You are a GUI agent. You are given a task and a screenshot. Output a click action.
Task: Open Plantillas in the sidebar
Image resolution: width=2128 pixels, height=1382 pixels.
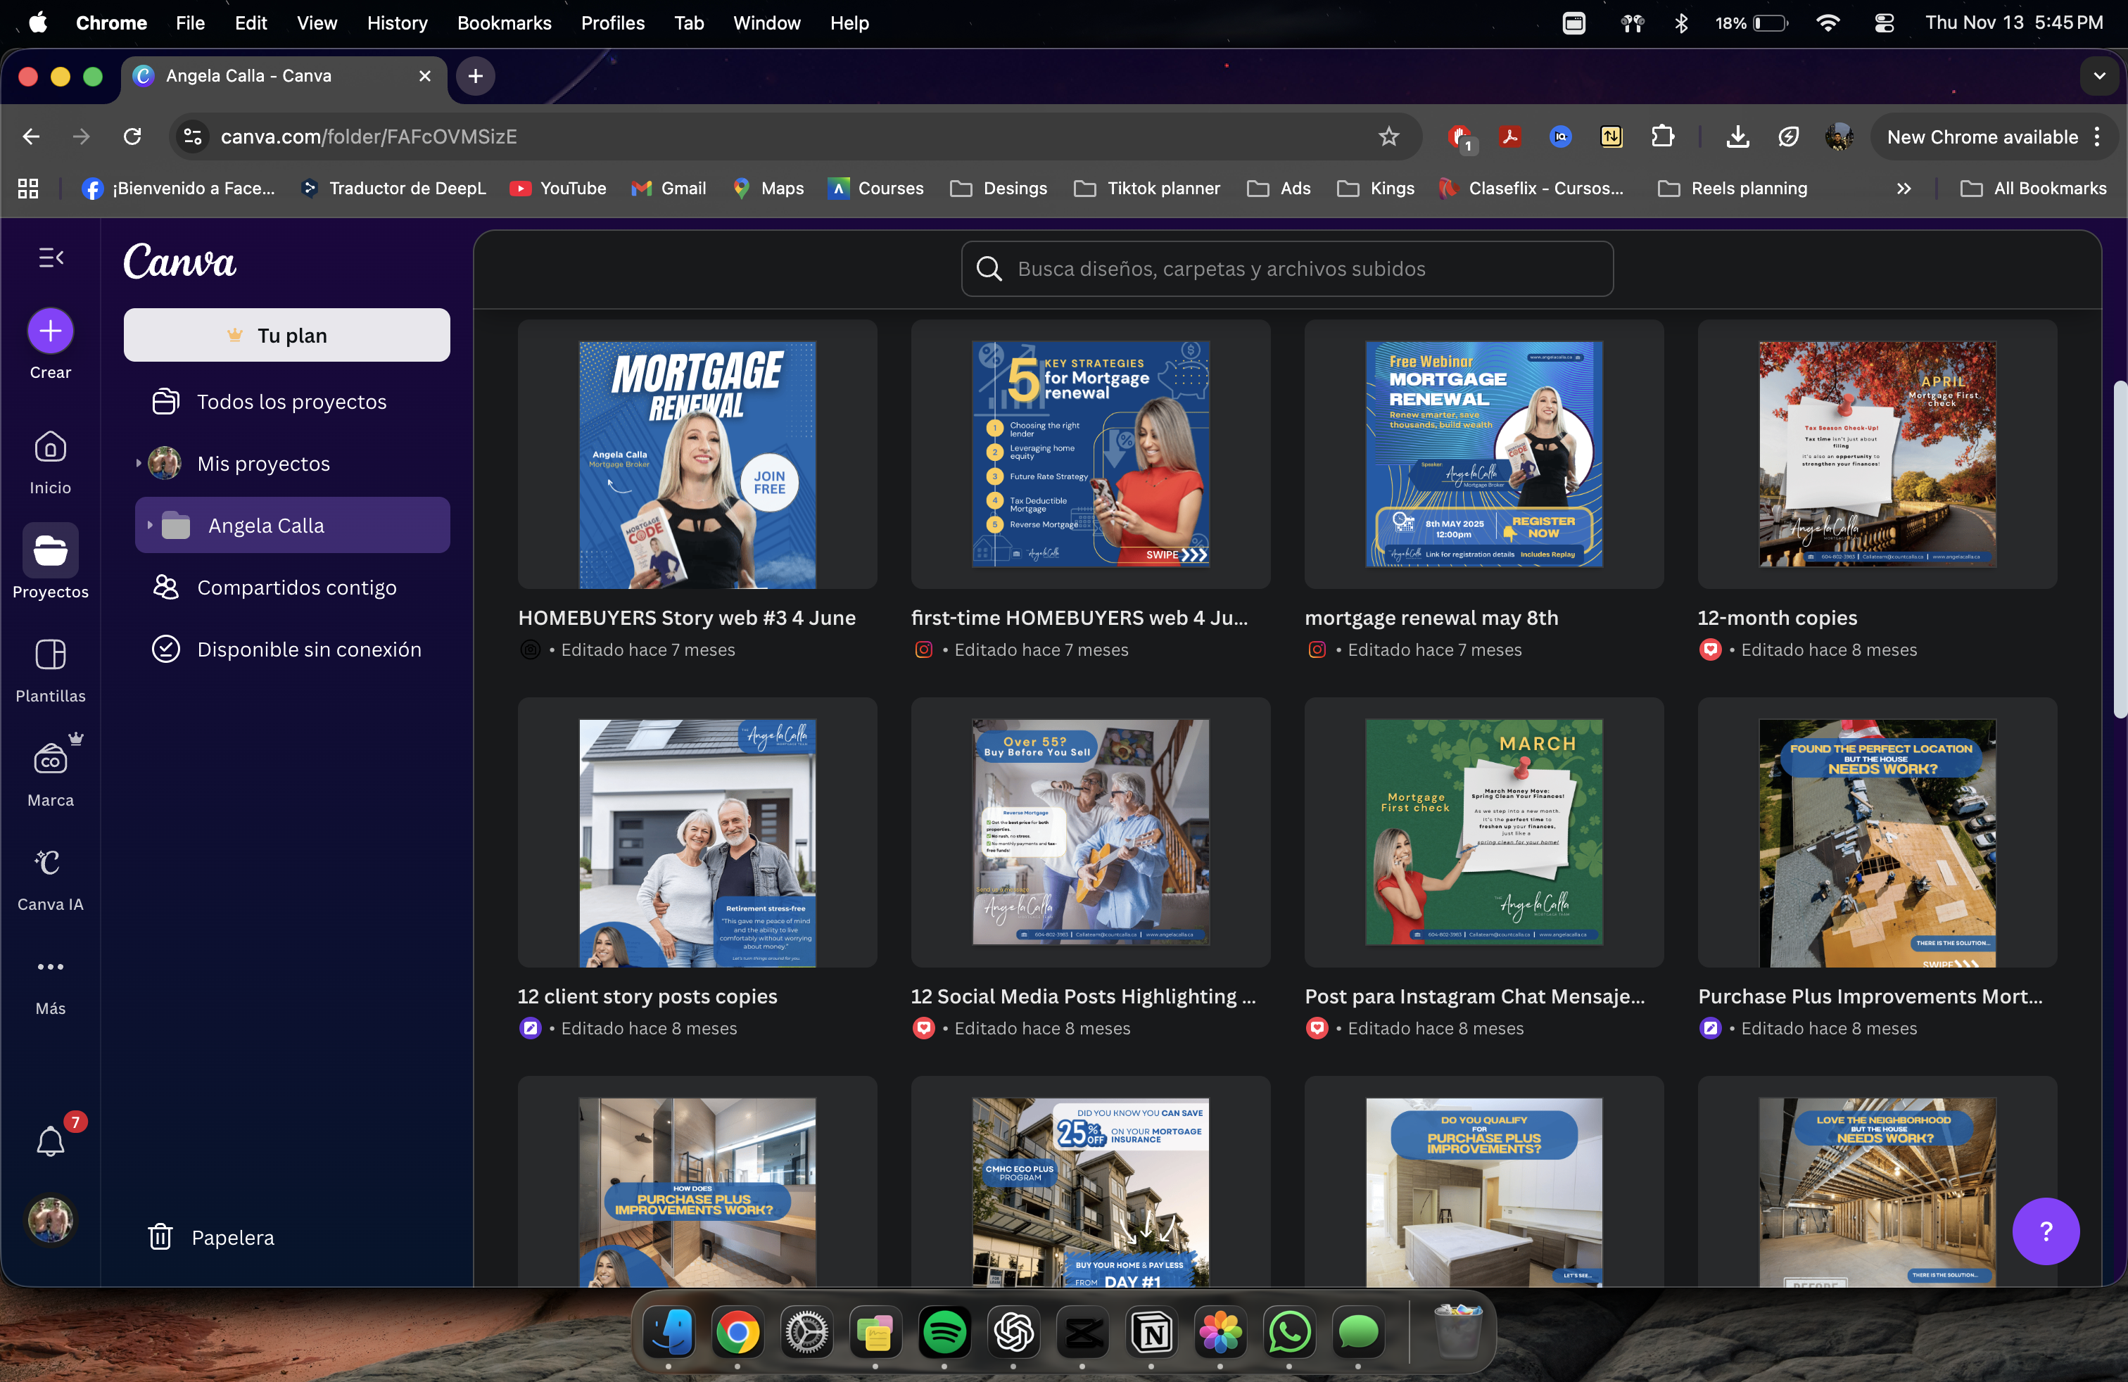50,655
